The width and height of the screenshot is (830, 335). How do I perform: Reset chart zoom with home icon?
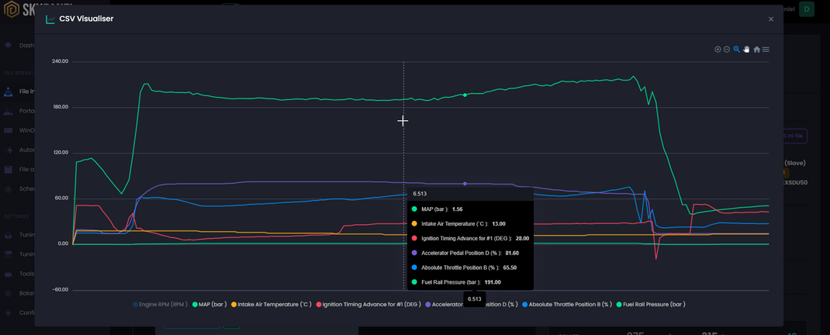(x=756, y=50)
